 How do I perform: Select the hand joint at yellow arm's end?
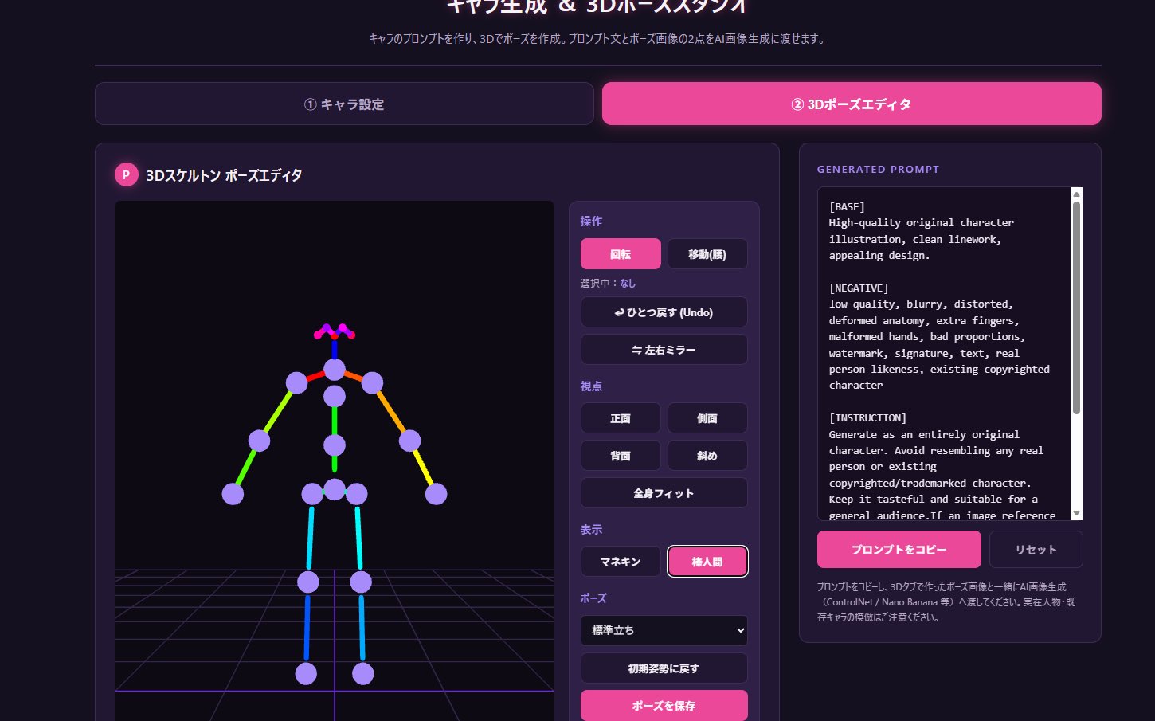tap(436, 494)
